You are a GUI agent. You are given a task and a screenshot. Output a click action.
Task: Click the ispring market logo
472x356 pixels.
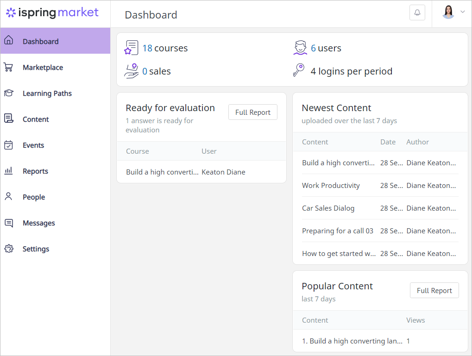point(52,12)
